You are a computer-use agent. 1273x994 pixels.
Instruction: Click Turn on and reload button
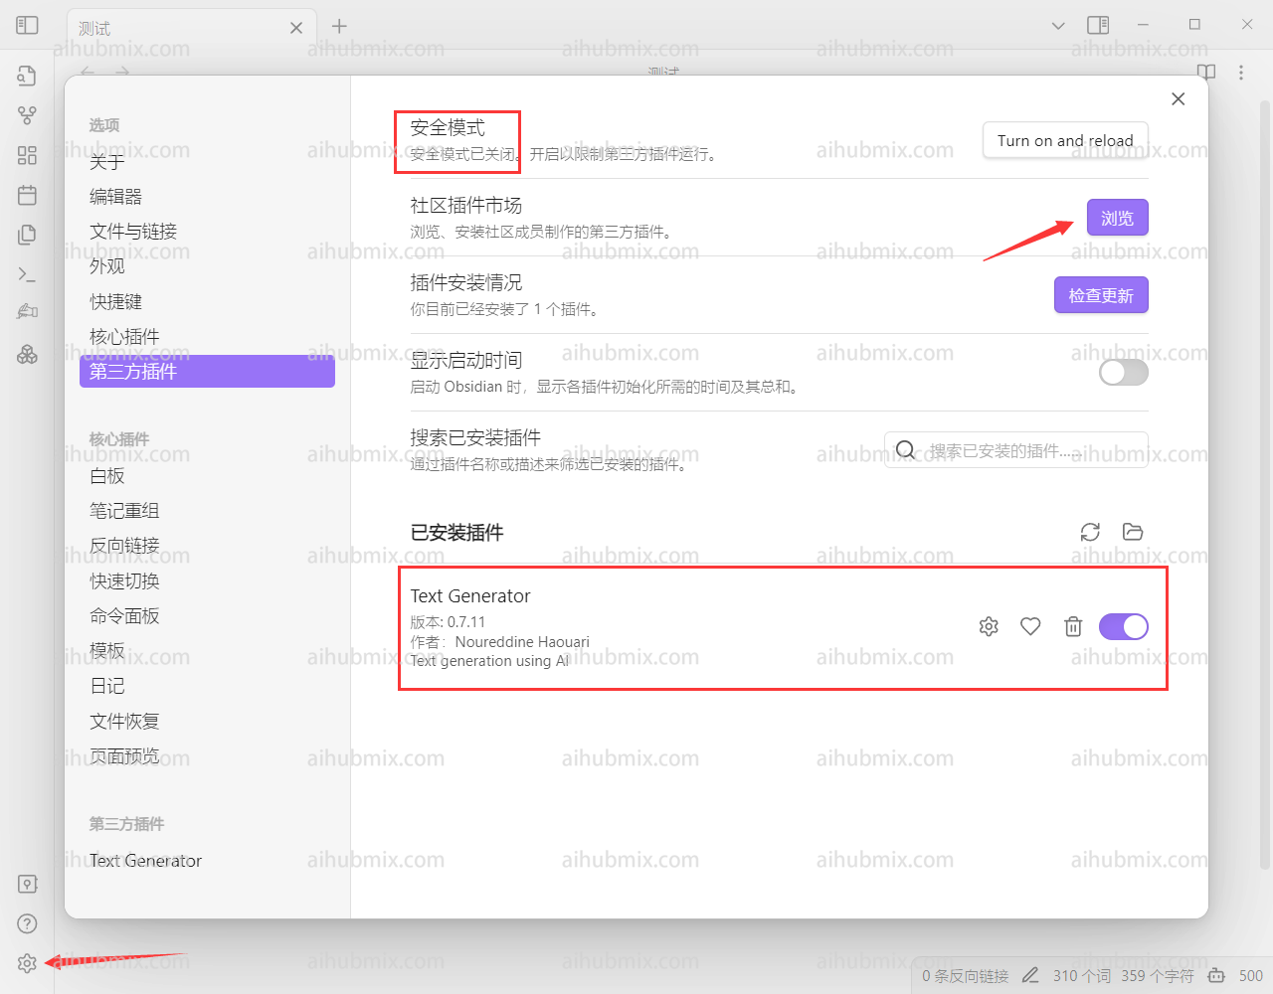coord(1065,140)
